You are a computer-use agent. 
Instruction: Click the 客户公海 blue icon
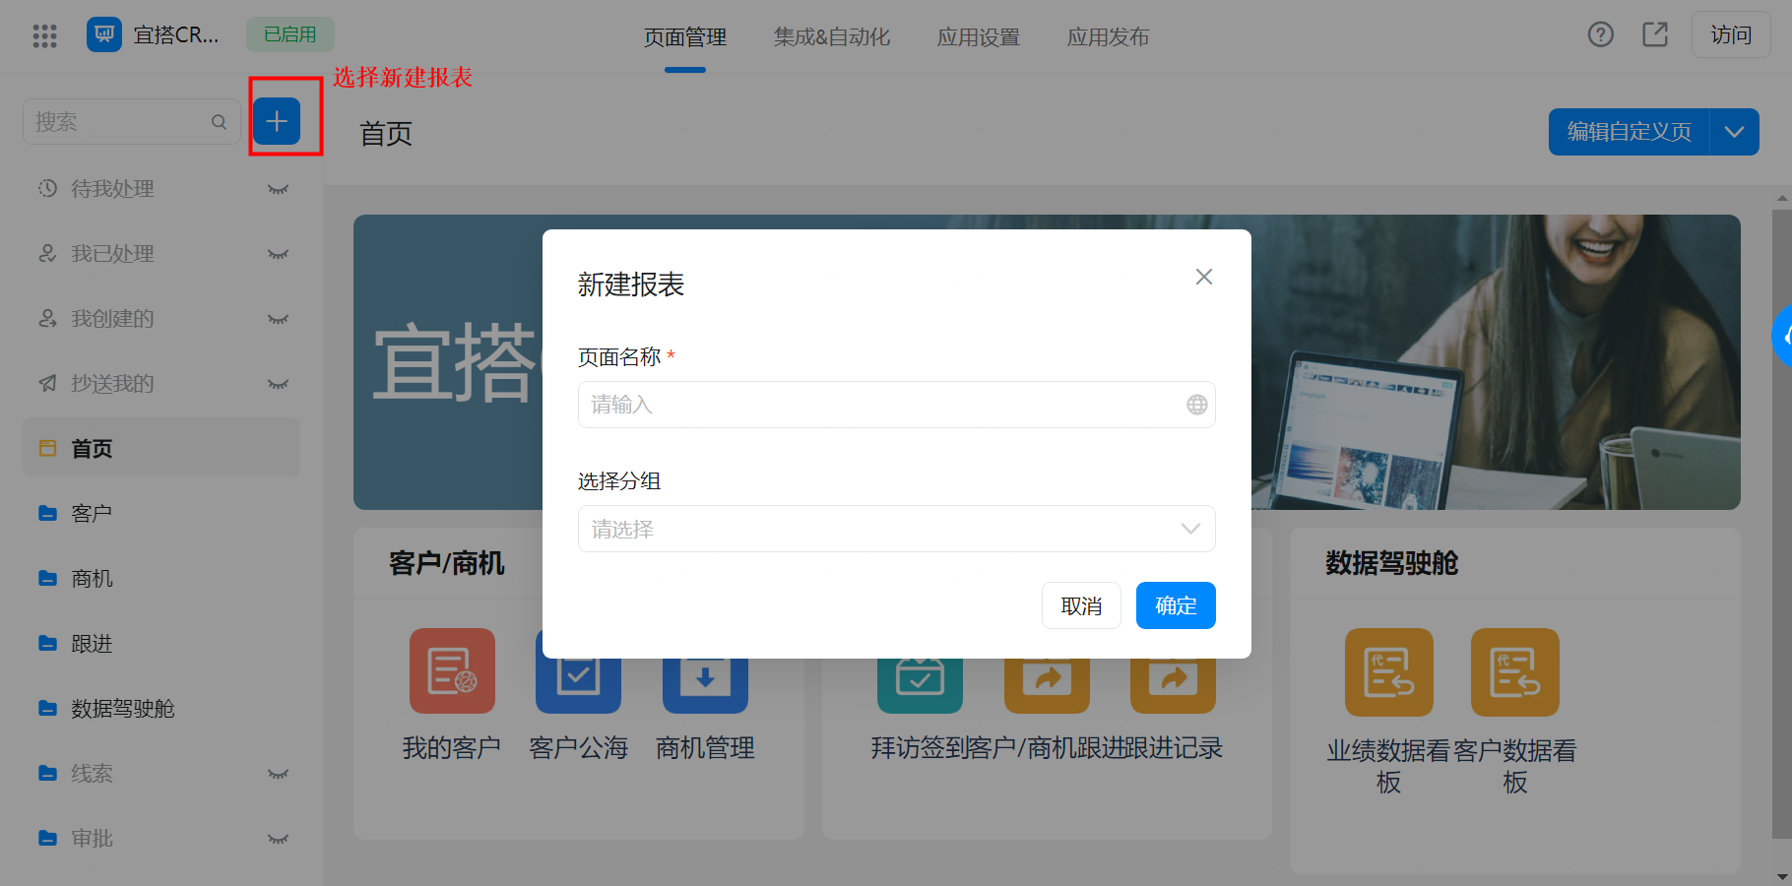pyautogui.click(x=578, y=685)
